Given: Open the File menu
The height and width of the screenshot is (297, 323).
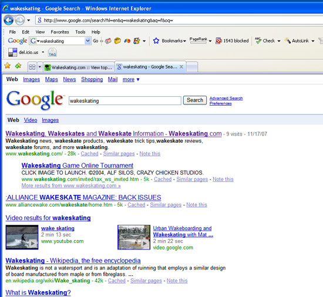Looking at the screenshot, I should click(x=12, y=32).
